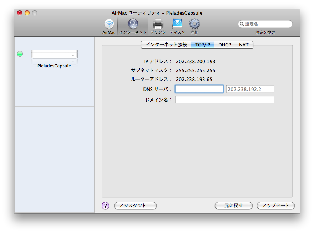
Task: Open the プリンタ printer settings icon
Action: pos(158,24)
